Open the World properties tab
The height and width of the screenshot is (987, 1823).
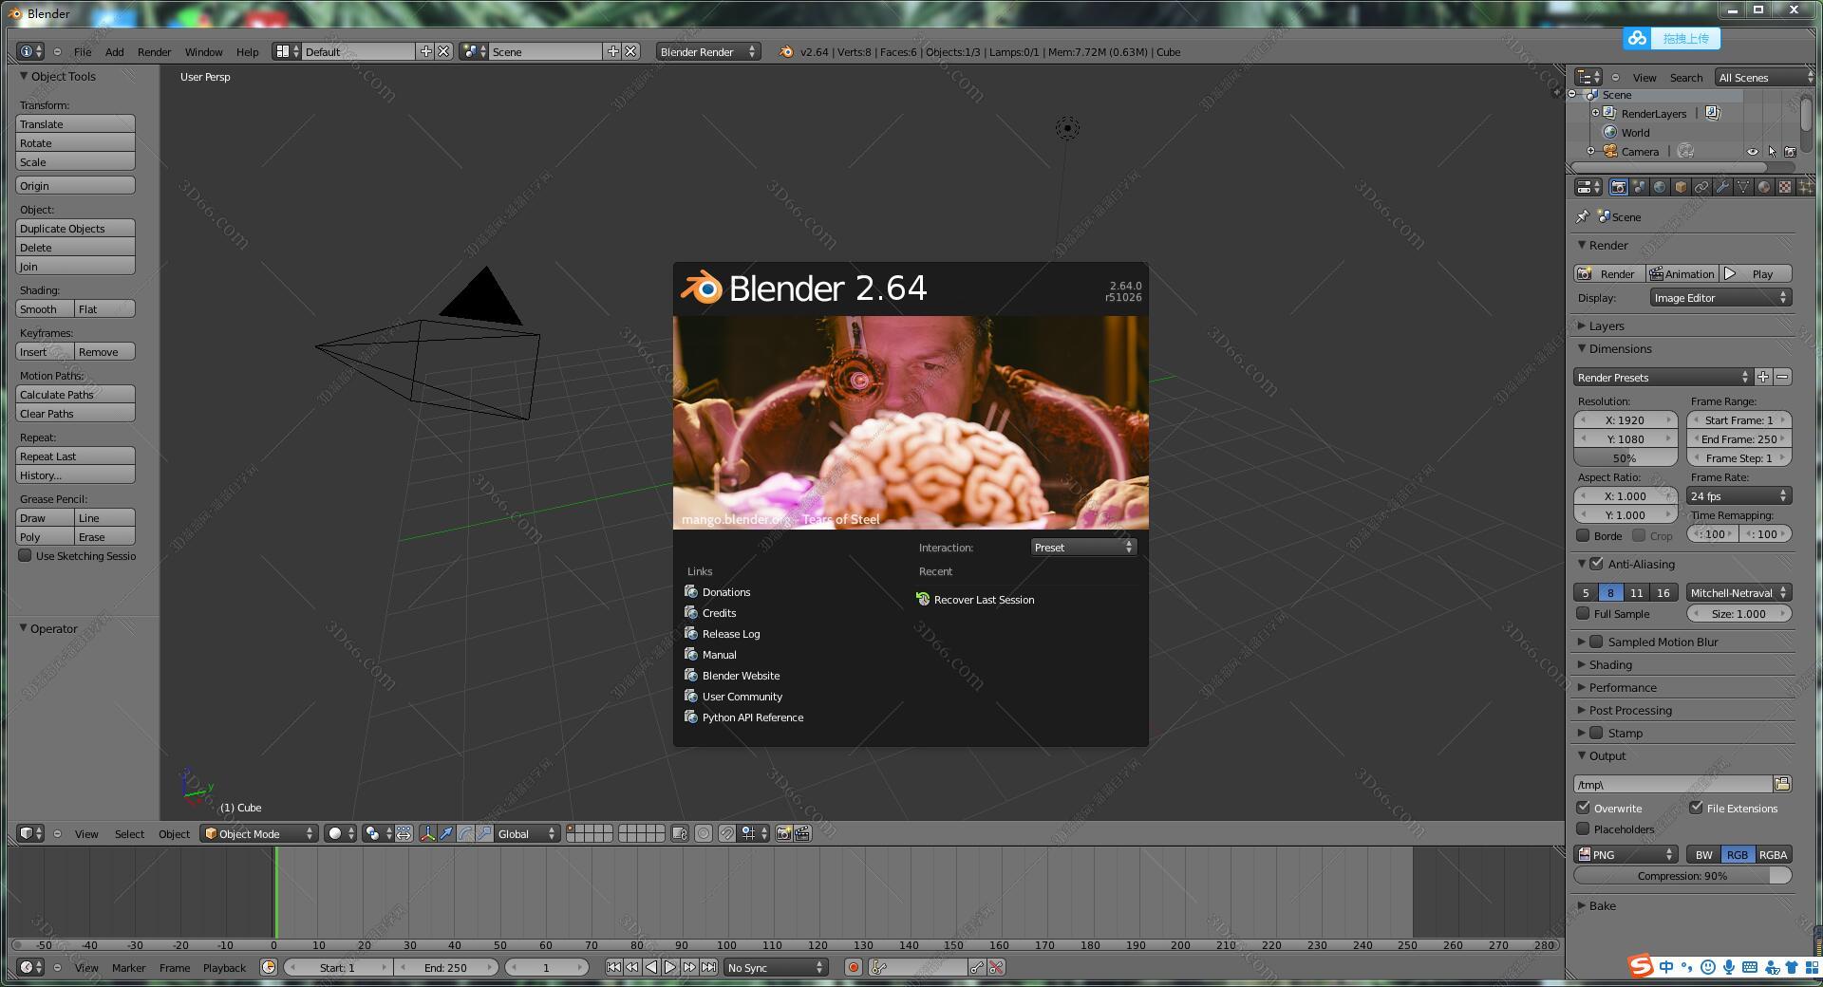(1660, 188)
